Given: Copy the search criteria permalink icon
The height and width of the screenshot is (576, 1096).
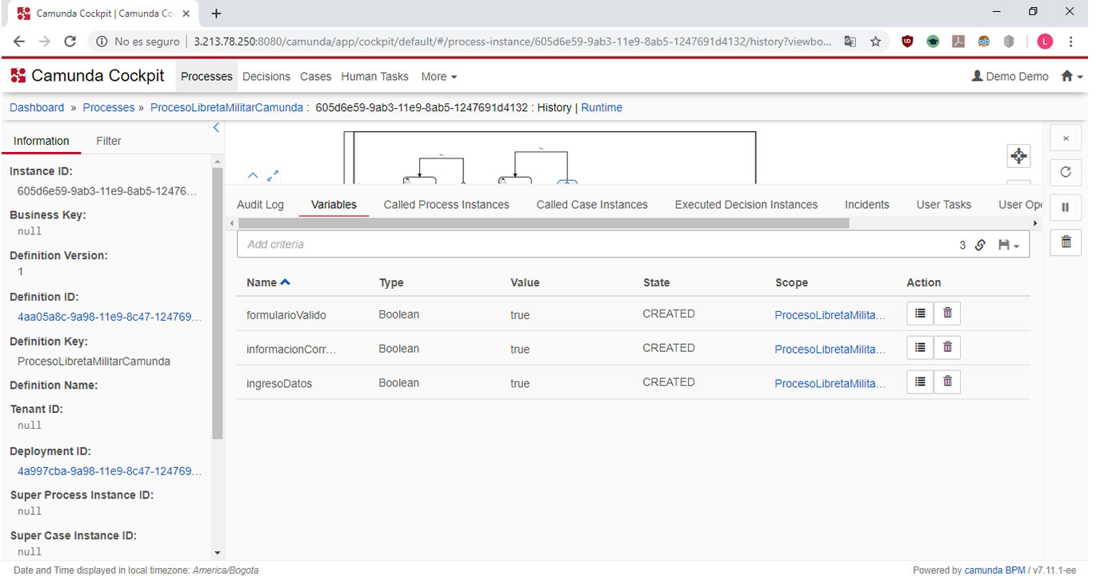Looking at the screenshot, I should tap(980, 245).
